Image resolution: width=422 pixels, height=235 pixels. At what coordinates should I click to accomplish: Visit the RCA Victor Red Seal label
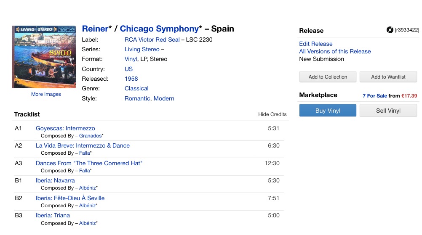(x=152, y=40)
